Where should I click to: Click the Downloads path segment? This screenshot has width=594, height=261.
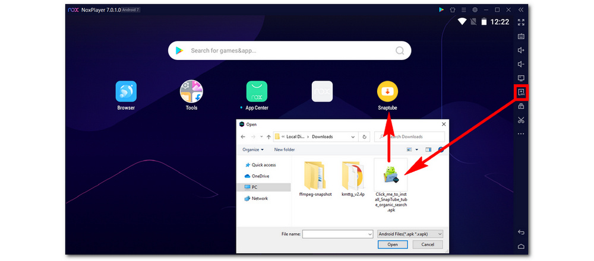point(323,136)
